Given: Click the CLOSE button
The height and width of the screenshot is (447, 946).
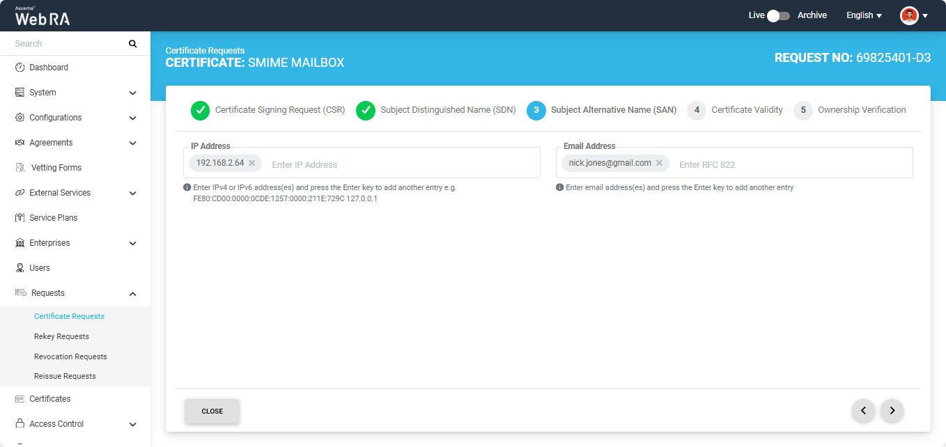Looking at the screenshot, I should tap(212, 411).
